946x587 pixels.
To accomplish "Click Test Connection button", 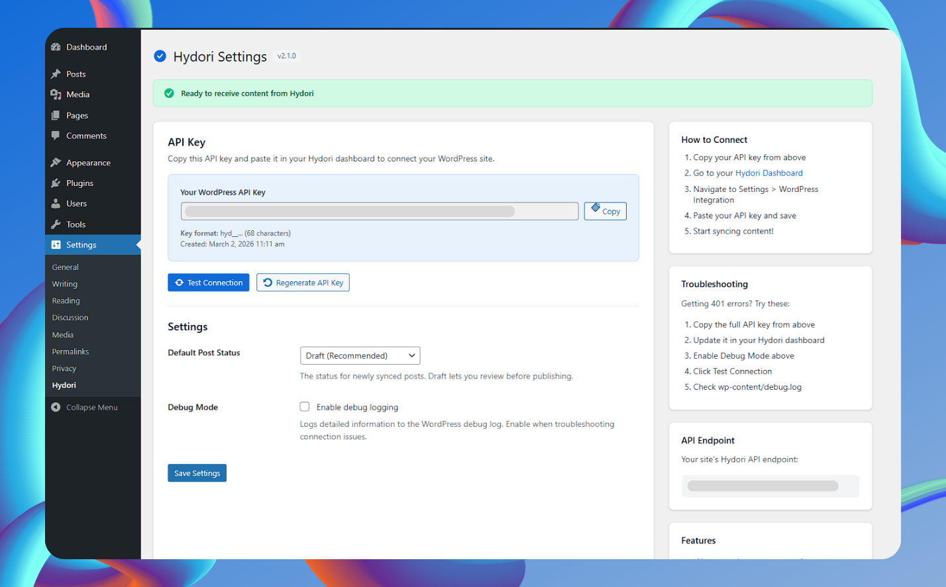I will [209, 283].
